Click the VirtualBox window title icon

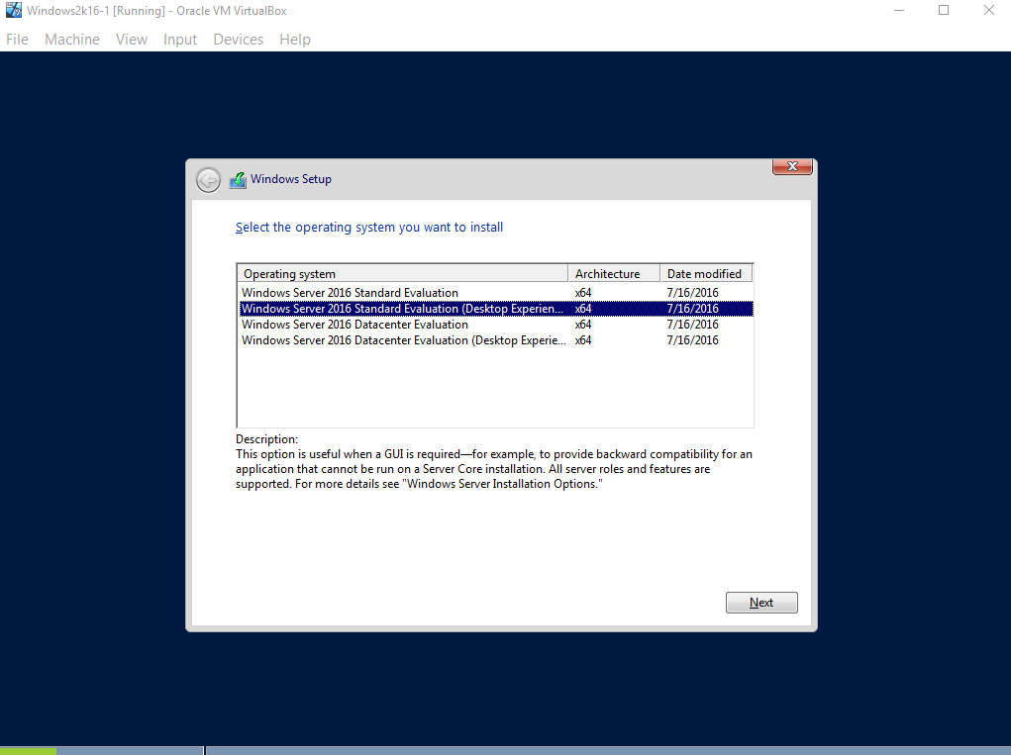click(x=14, y=10)
